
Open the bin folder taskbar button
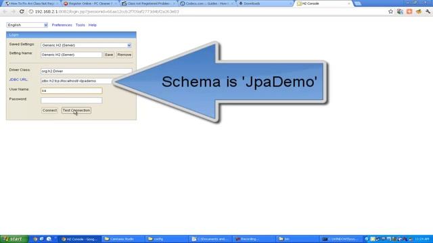pyautogui.click(x=298, y=239)
